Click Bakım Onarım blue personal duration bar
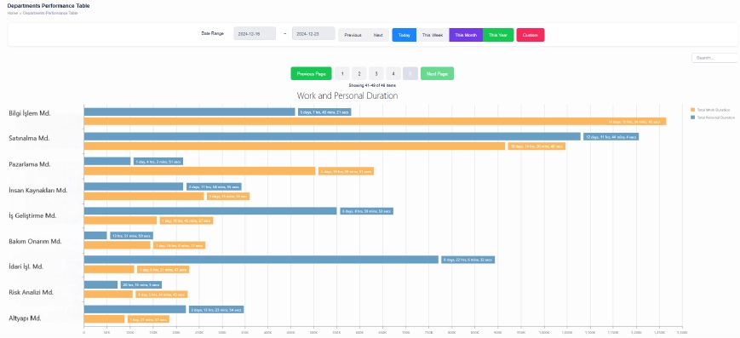The height and width of the screenshot is (338, 740). pos(95,236)
